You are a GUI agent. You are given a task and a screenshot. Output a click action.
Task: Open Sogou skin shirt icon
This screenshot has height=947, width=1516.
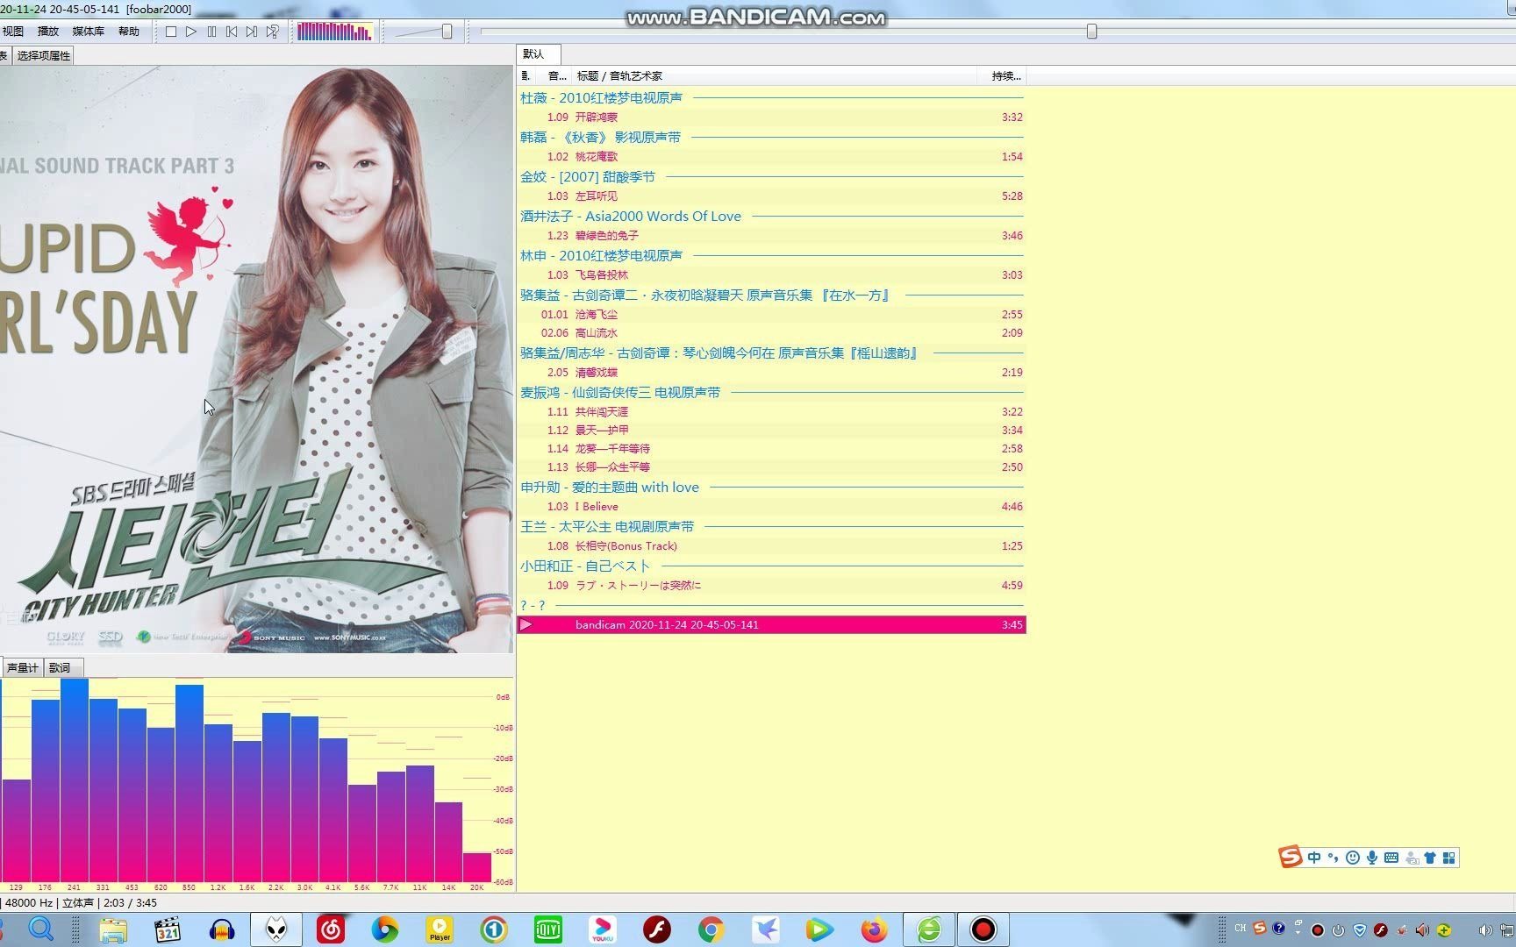[x=1430, y=858]
